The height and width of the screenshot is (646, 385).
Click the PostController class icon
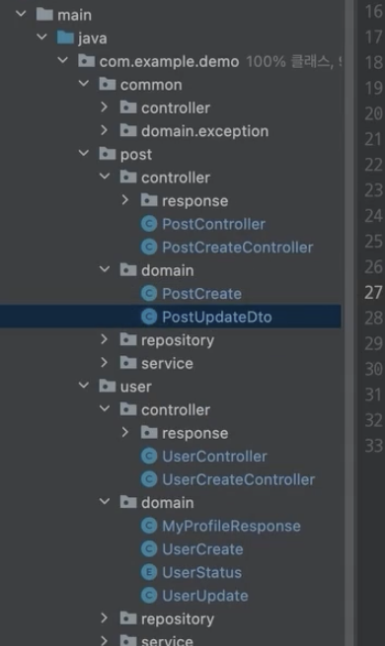tap(149, 224)
